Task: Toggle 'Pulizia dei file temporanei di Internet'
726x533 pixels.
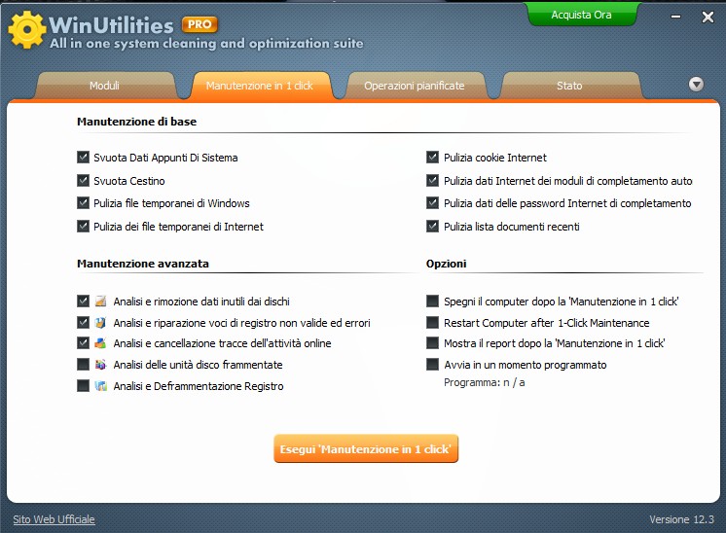Action: [84, 227]
